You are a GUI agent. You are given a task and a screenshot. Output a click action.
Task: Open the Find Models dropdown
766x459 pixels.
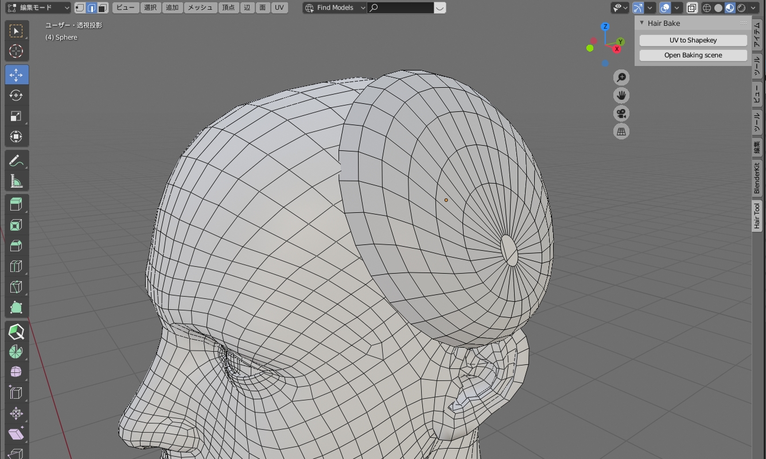[335, 8]
